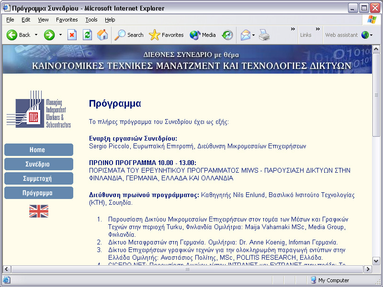The image size is (383, 287).
Task: Click the Web assistant globe icon
Action: coord(365,35)
